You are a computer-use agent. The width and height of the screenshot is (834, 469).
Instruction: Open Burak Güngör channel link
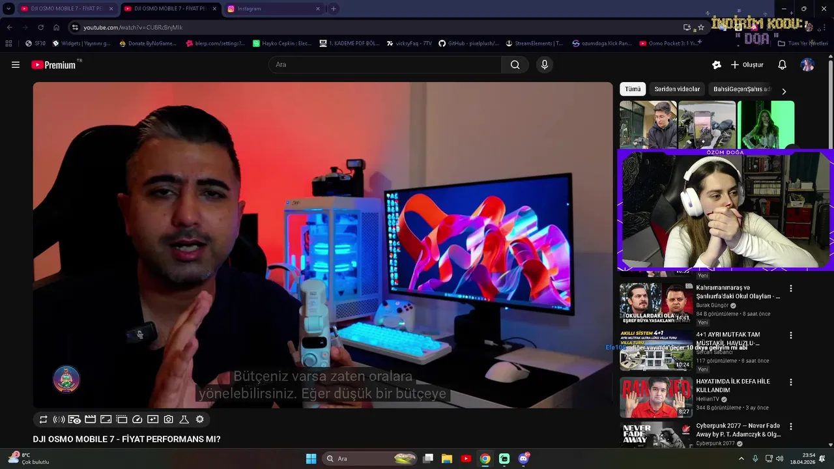[x=712, y=305]
